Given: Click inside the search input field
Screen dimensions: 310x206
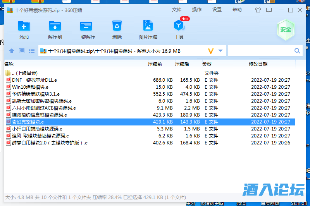Looking at the screenshot, I should coord(260,51).
